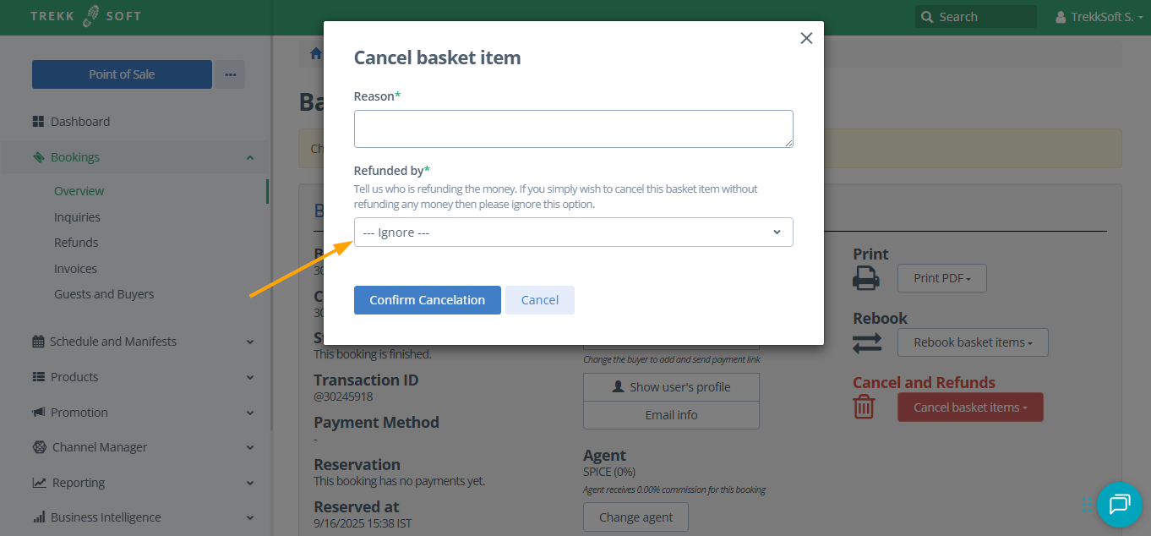
Task: Click the live chat bubble icon
Action: pos(1119,505)
